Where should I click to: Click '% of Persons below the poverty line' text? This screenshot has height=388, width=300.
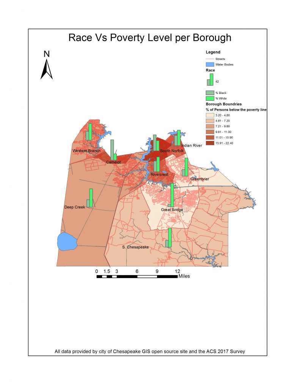[x=236, y=110]
